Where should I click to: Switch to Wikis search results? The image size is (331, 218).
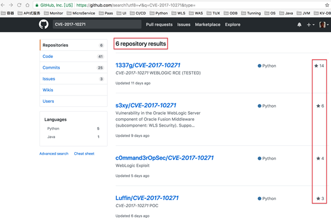coord(74,90)
